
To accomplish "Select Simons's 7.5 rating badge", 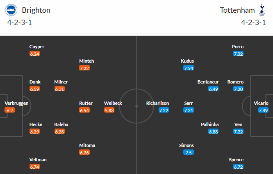I will [189, 153].
